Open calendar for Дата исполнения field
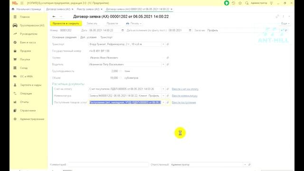Image resolution: width=304 pixels, height=171 pixels. coord(190,30)
